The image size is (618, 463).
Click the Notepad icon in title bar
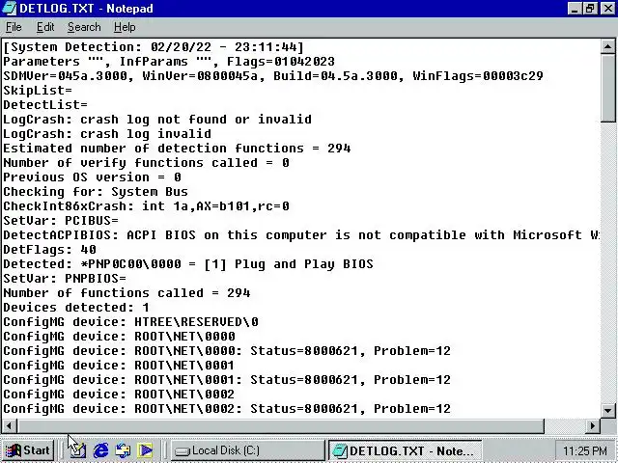[9, 9]
